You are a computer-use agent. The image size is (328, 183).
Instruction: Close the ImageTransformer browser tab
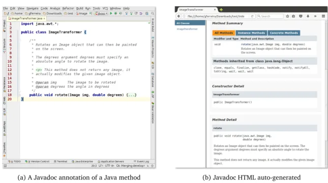click(x=215, y=10)
